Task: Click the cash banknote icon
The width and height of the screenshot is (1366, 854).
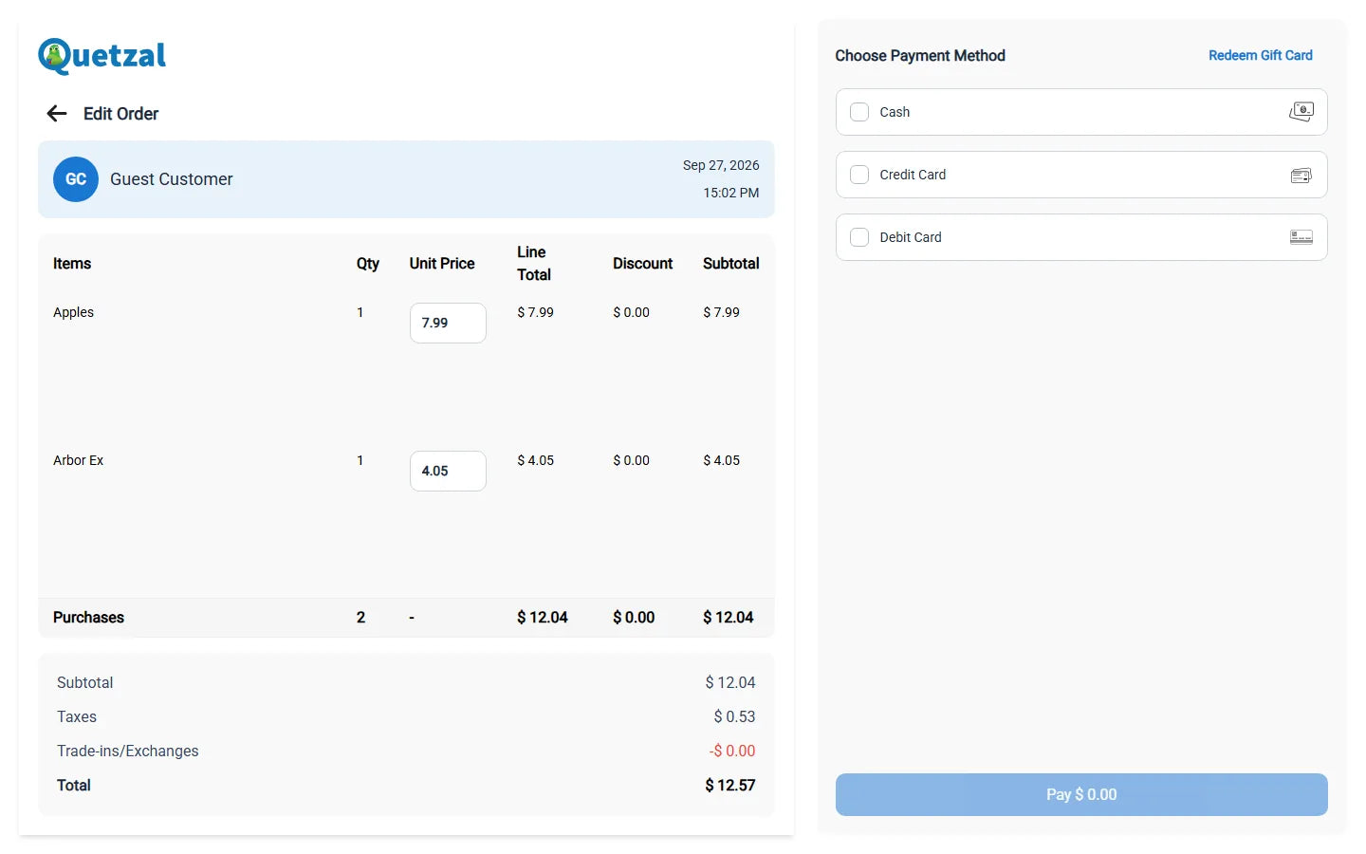Action: tap(1301, 112)
